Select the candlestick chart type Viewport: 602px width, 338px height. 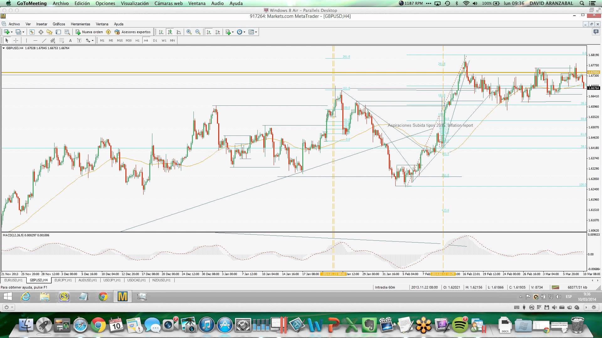tap(170, 32)
